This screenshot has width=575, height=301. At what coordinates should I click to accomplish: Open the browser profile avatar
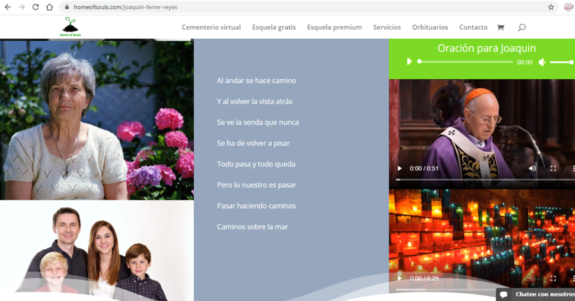pos(568,7)
